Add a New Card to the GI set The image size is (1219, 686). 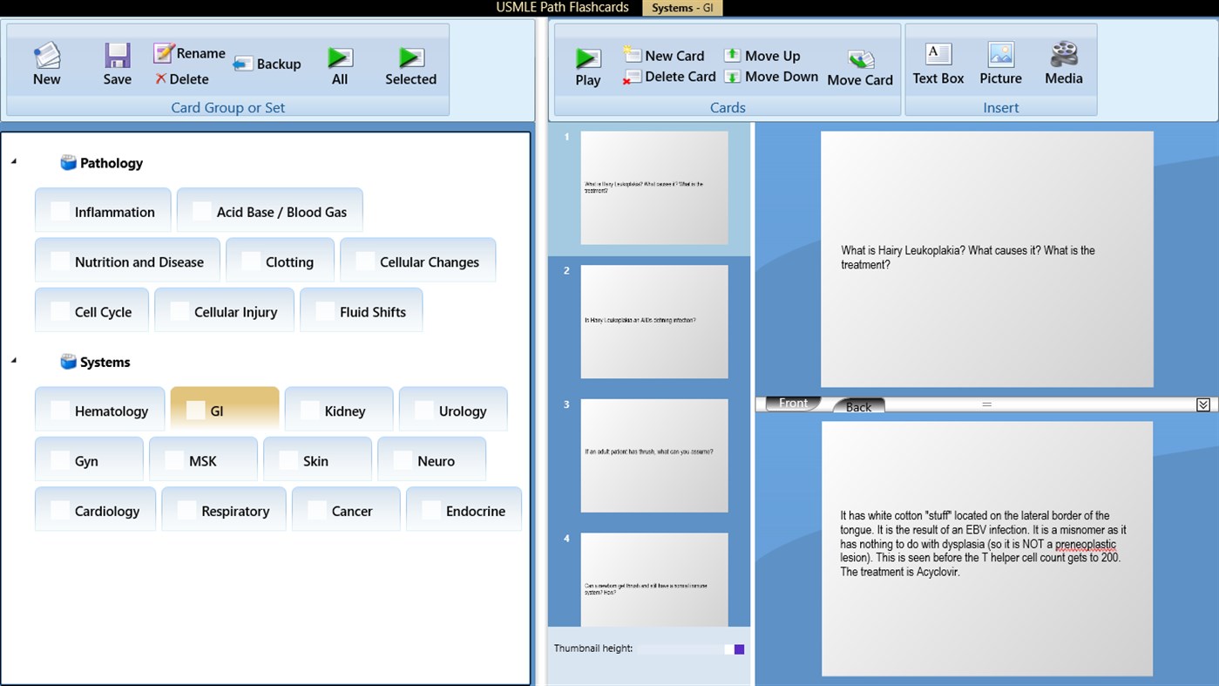[664, 55]
